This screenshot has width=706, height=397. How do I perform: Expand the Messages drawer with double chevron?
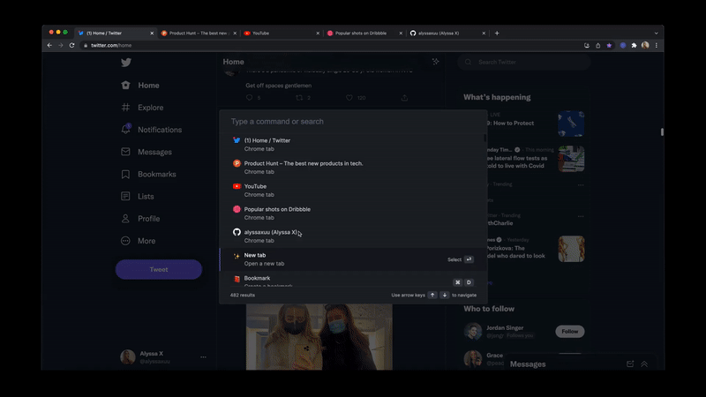click(644, 363)
